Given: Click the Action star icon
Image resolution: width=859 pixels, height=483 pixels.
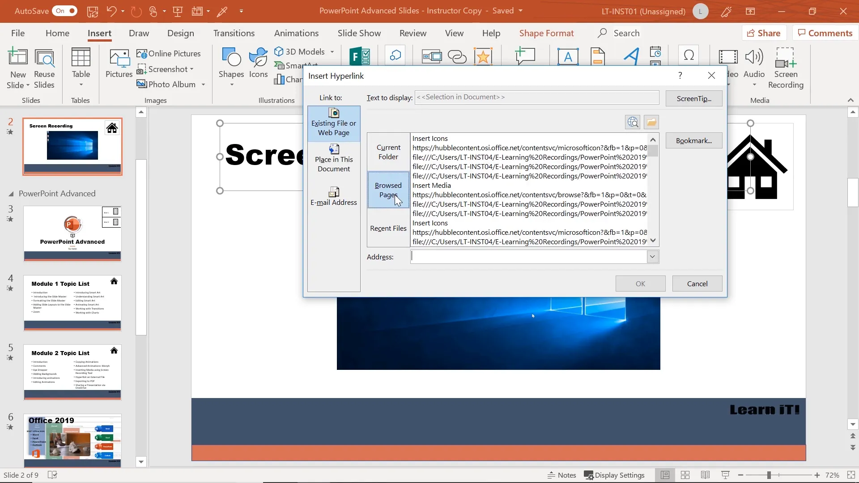Looking at the screenshot, I should pyautogui.click(x=483, y=57).
